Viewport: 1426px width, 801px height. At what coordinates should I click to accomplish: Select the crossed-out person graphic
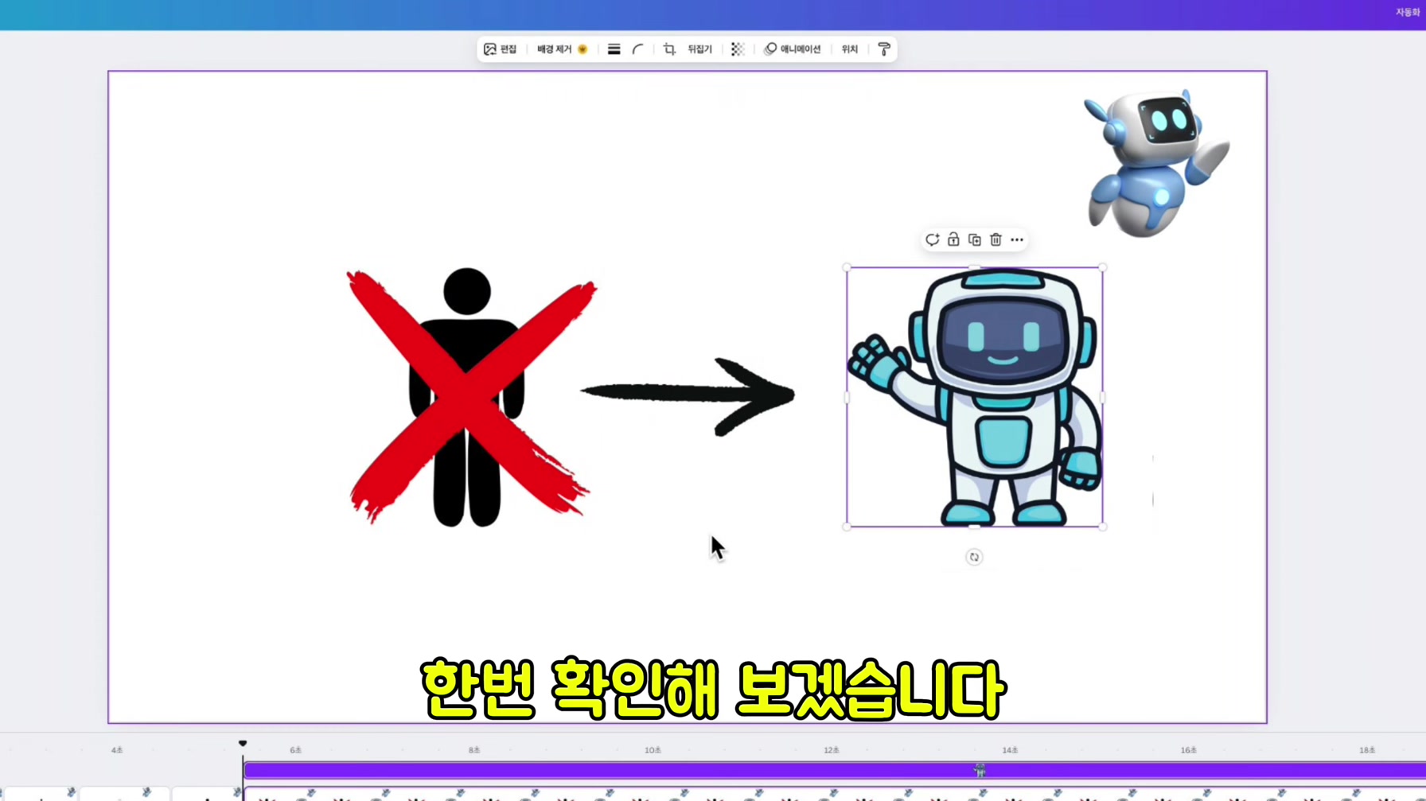point(471,396)
